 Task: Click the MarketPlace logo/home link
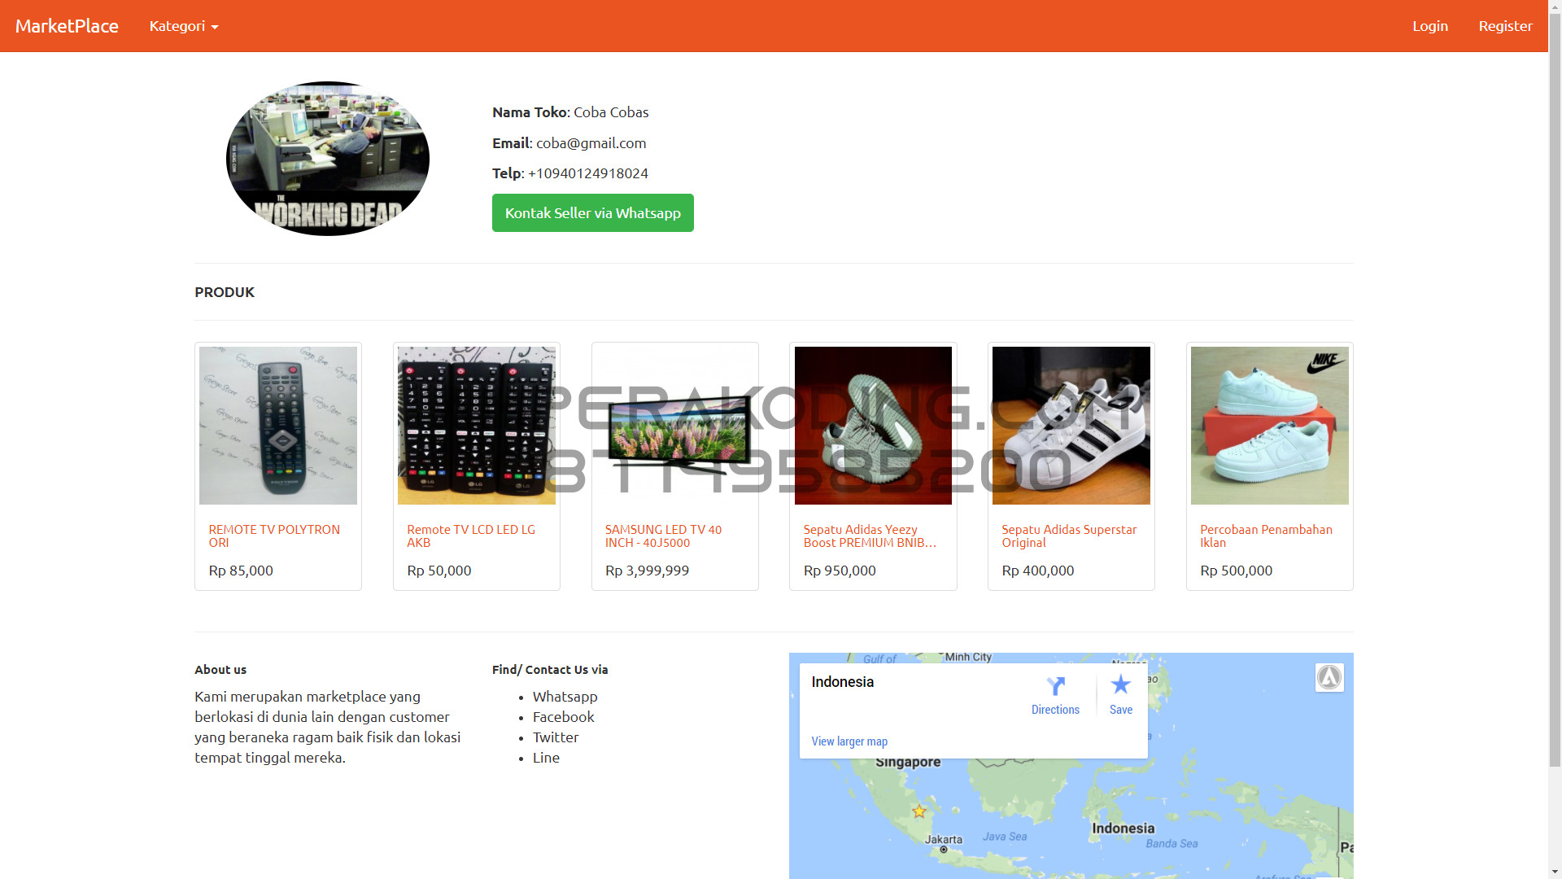[68, 26]
